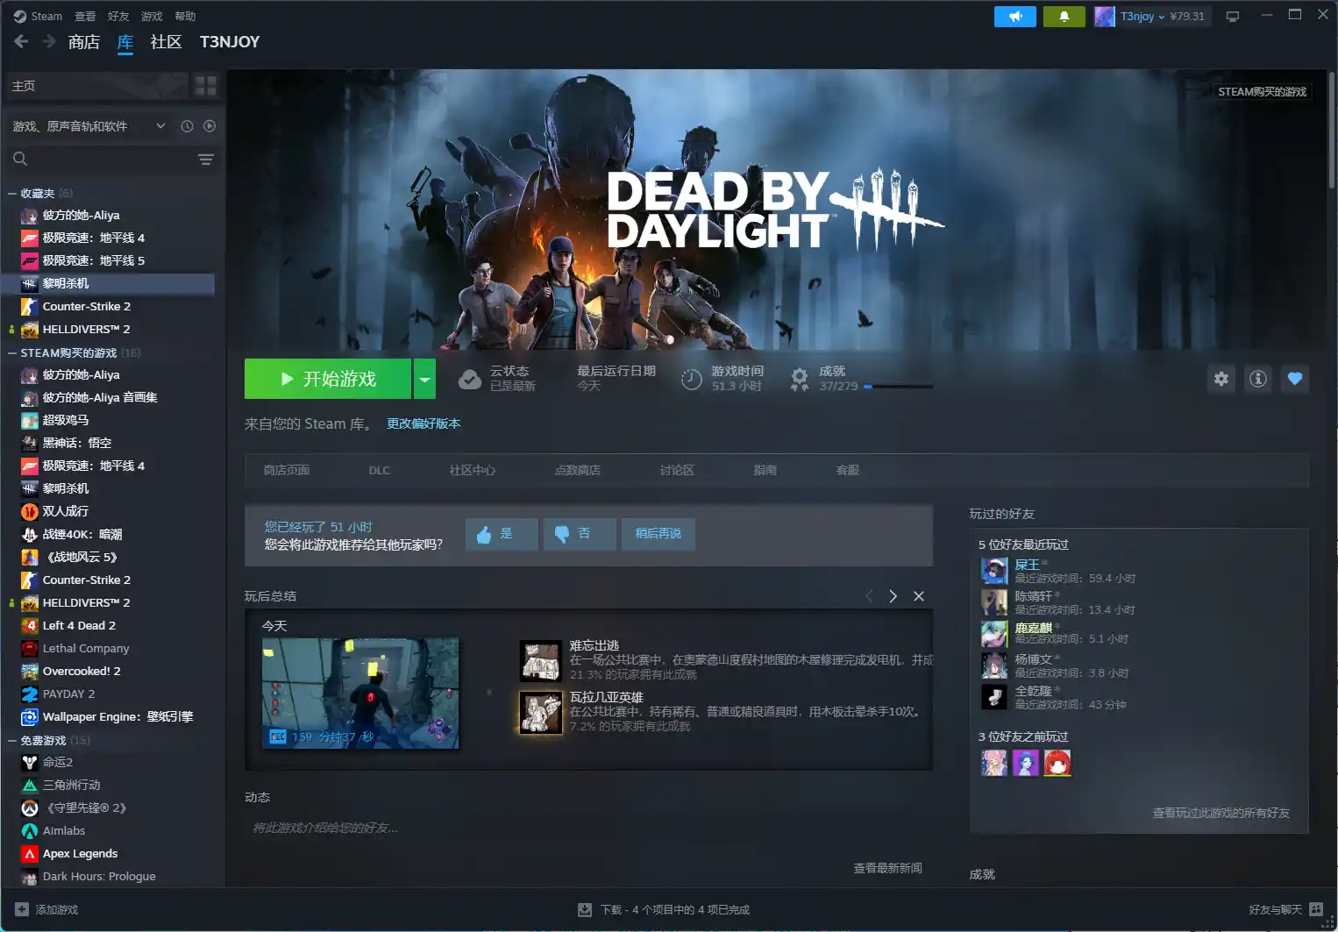This screenshot has width=1338, height=932.
Task: Open the post-game summary screenshot thumbnail
Action: [x=360, y=694]
